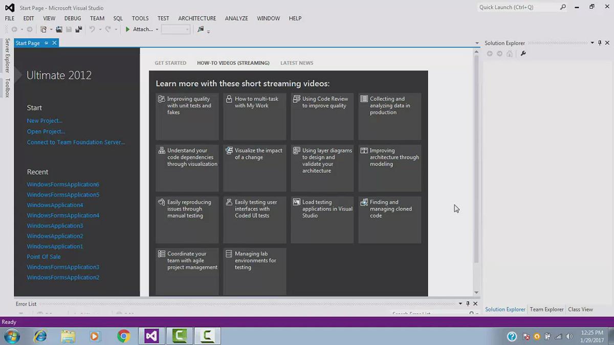Open recent project WindowsFormsApplication6

(63, 184)
